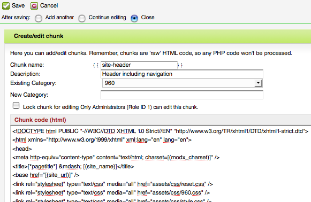
Task: Click the title tag line in code
Action: (x=73, y=166)
